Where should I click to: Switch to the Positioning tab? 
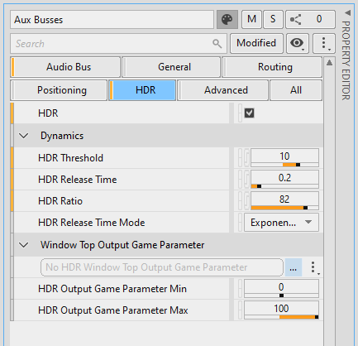click(x=59, y=90)
